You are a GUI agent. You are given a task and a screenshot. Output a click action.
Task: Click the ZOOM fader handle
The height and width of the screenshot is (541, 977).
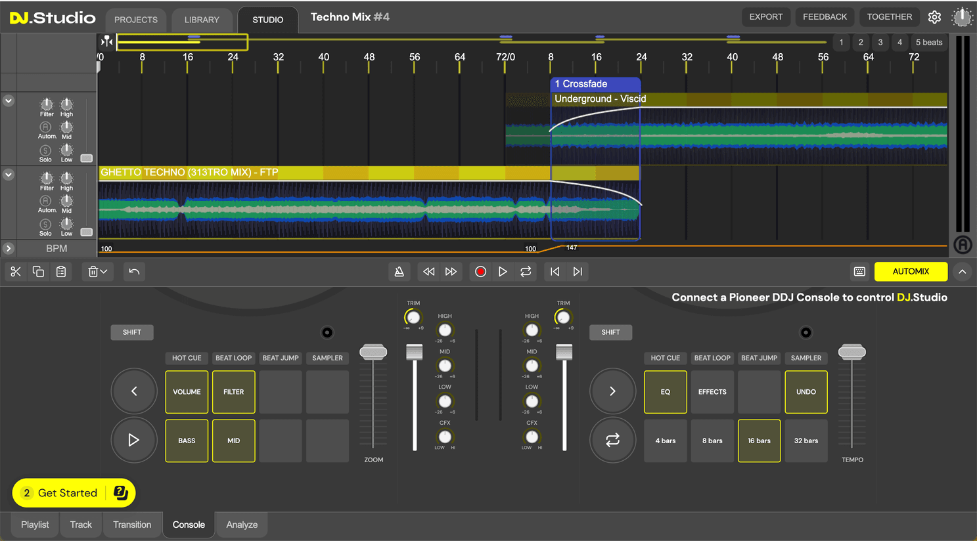pyautogui.click(x=373, y=352)
